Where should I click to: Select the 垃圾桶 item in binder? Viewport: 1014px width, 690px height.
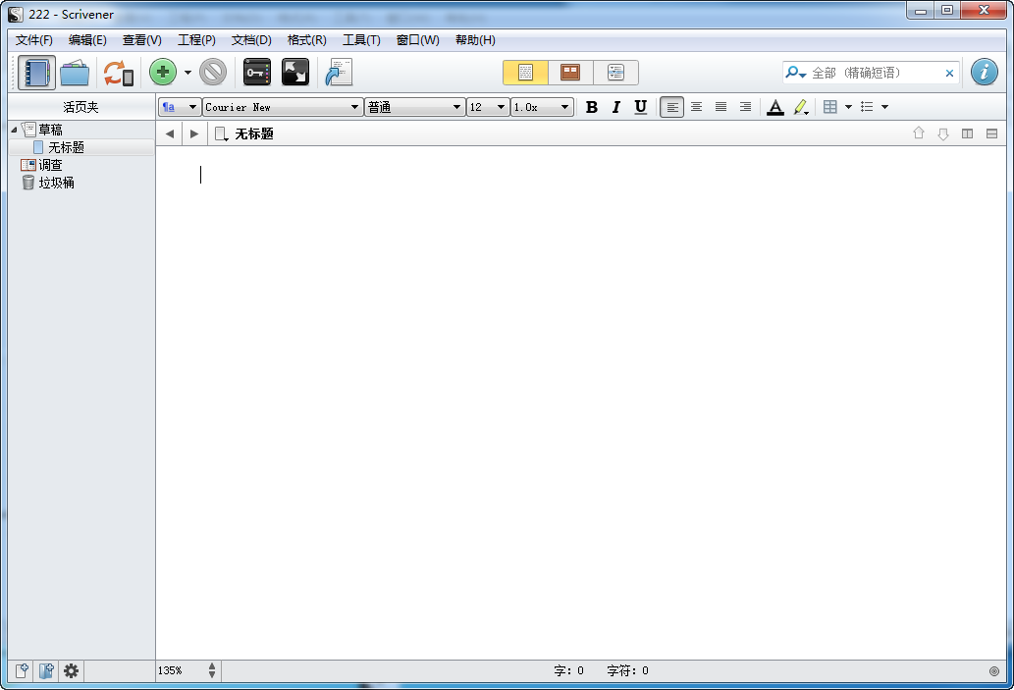[x=56, y=183]
